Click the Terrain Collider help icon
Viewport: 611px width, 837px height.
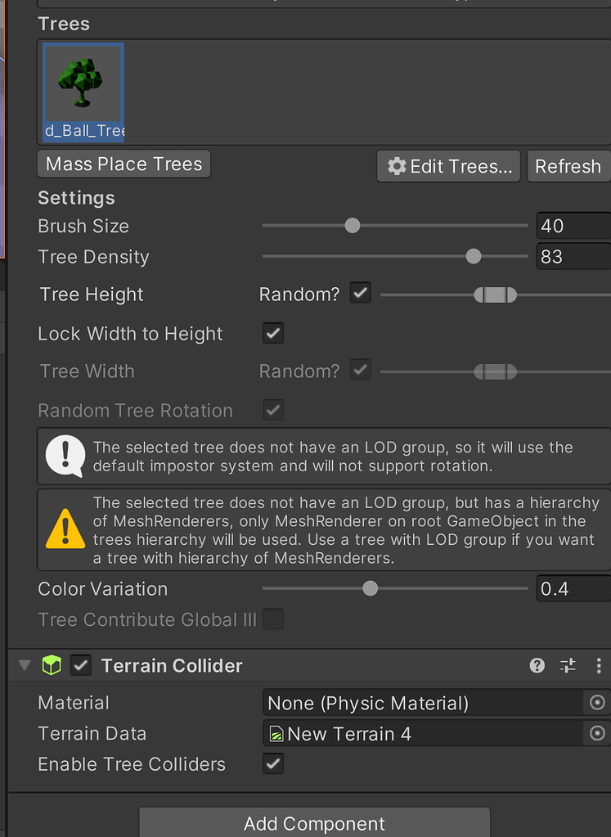coord(537,665)
